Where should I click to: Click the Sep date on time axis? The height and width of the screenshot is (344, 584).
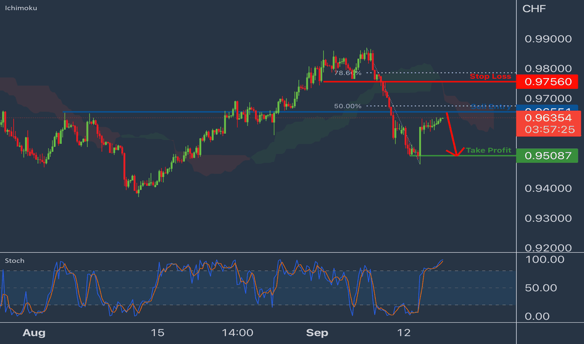point(317,333)
